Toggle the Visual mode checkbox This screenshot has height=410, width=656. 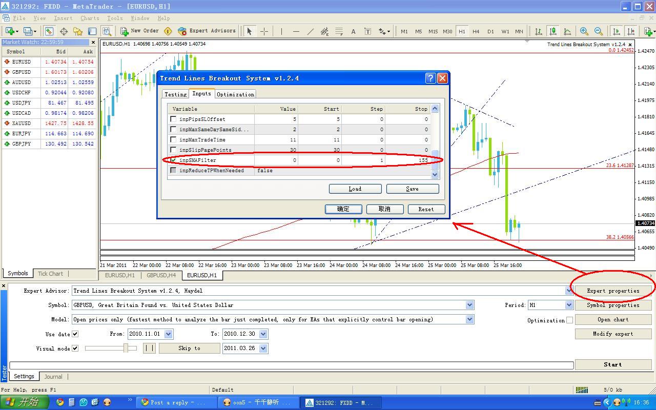pyautogui.click(x=75, y=348)
